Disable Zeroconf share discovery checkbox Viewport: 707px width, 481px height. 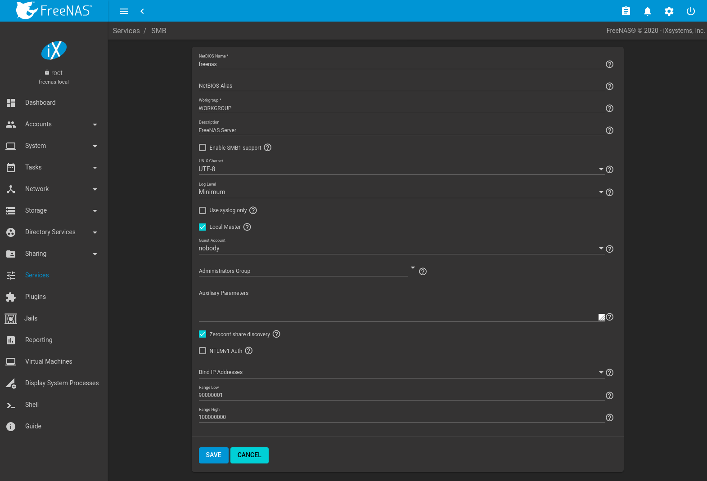point(203,334)
